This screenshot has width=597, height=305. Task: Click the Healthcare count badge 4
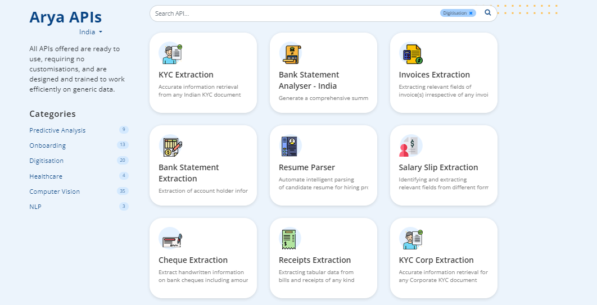point(124,176)
